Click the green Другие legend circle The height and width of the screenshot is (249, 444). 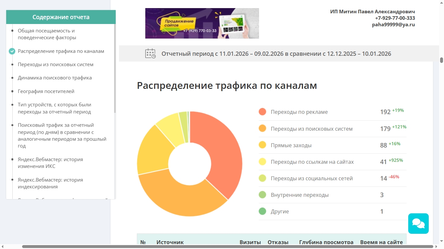(262, 211)
